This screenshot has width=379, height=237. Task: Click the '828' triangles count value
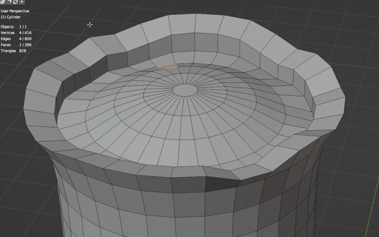click(22, 51)
